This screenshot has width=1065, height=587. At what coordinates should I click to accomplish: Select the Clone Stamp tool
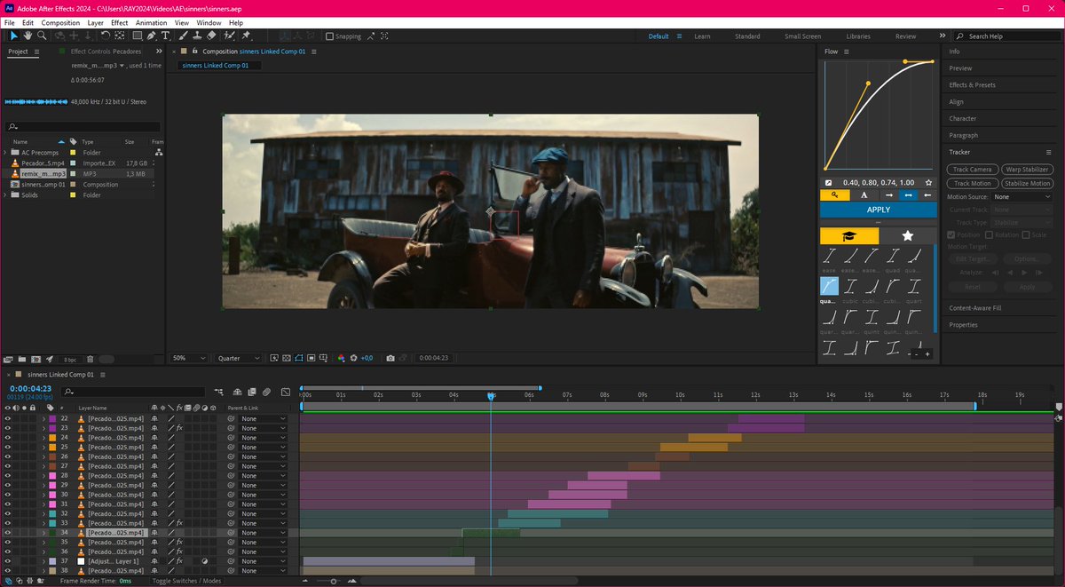pyautogui.click(x=197, y=36)
